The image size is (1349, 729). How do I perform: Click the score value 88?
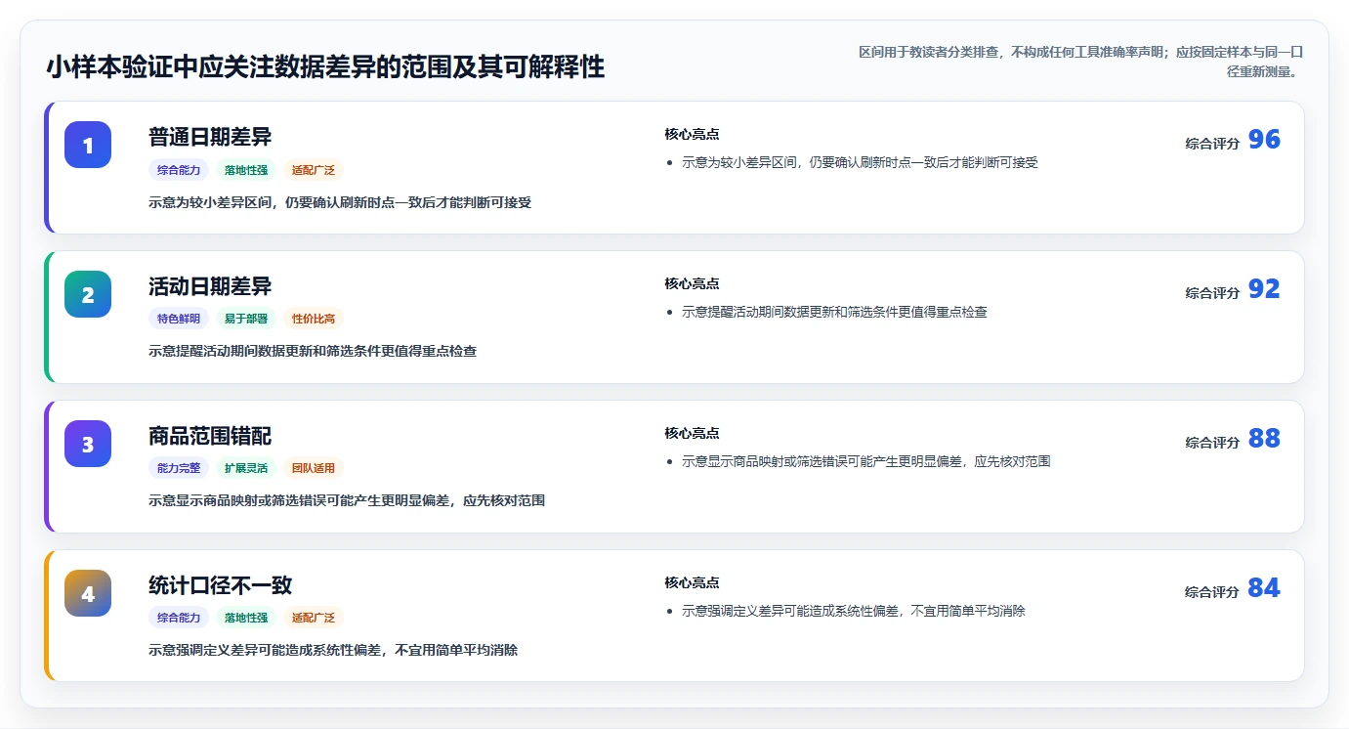point(1264,439)
